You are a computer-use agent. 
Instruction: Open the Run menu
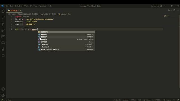[36, 6]
